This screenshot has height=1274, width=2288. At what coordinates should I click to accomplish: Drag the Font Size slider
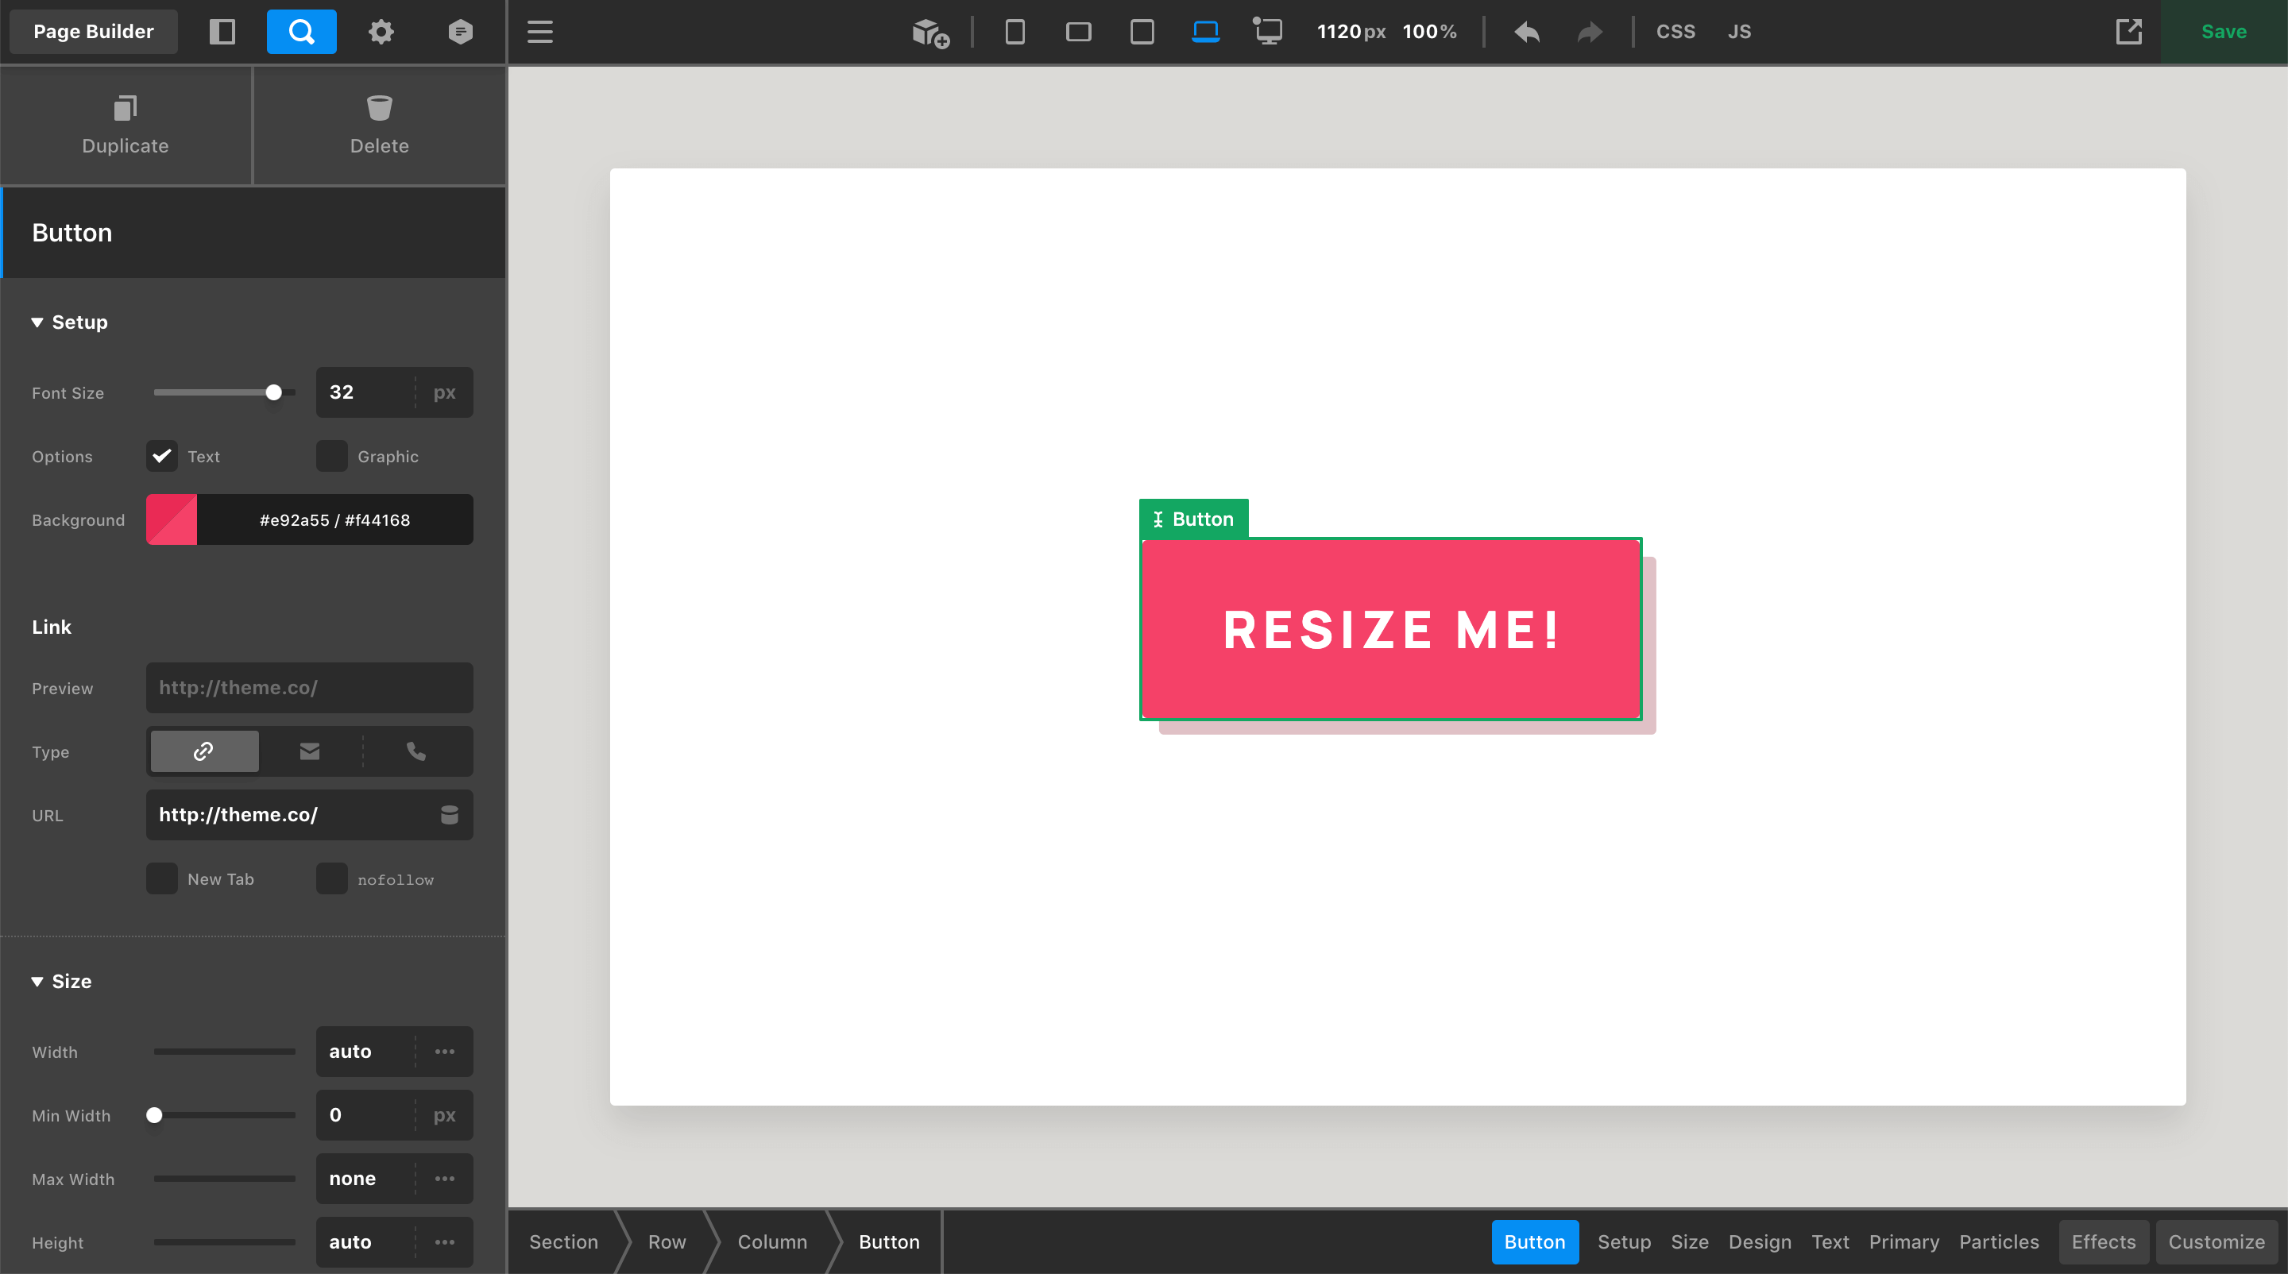[275, 392]
